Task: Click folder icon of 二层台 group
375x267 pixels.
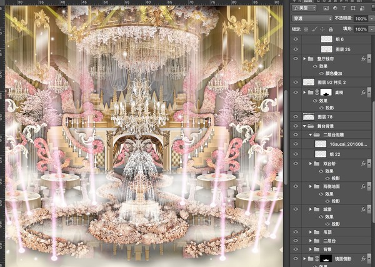Action: point(317,241)
